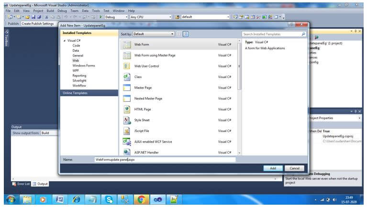This screenshot has width=367, height=209.
Task: Switch templates to medium icons view
Action: 186,34
